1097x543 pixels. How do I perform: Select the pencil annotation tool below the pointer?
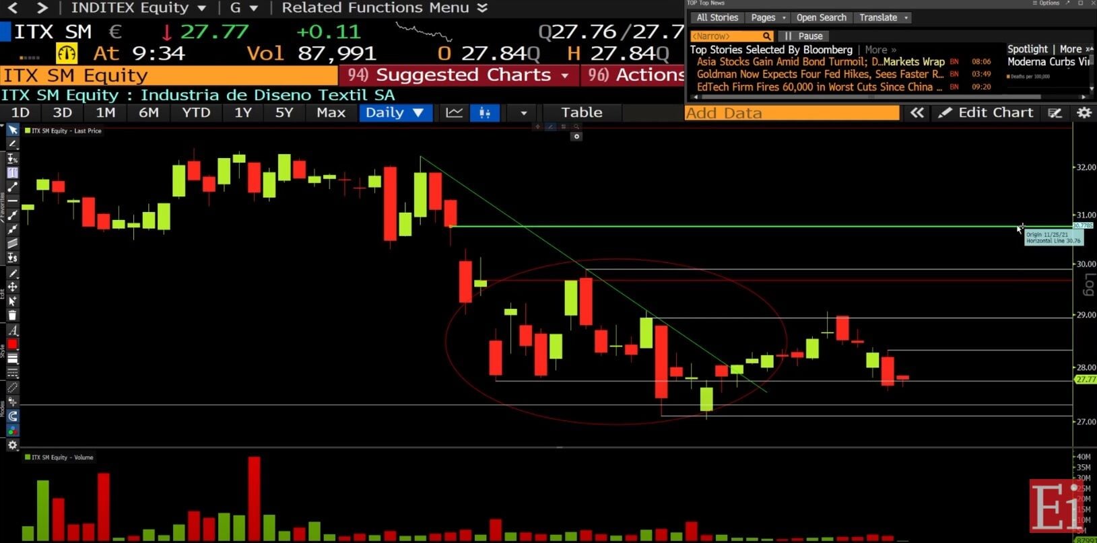point(12,144)
